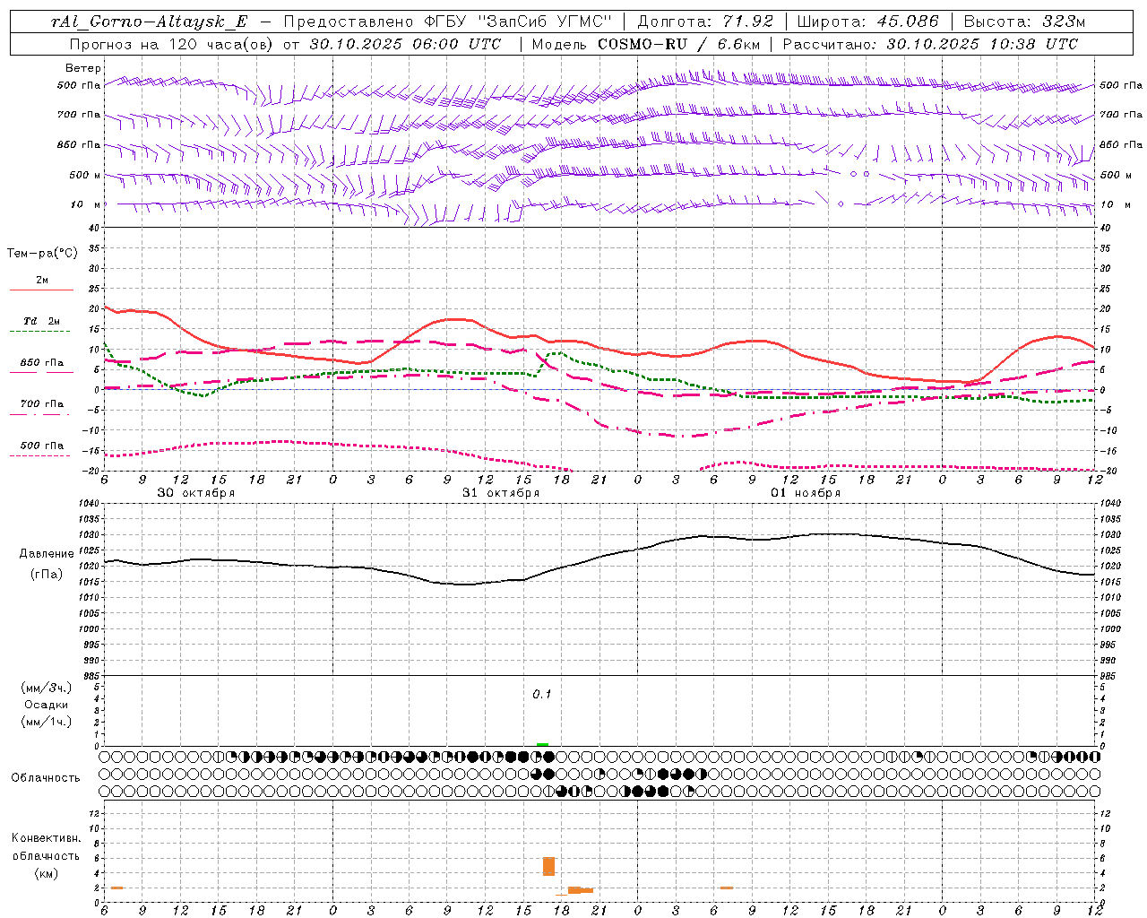Viewport: 1147px width, 918px height.
Task: Click the Ветер wind panel label
Action: (x=82, y=68)
